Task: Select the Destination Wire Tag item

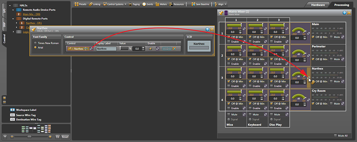Action: point(26,120)
